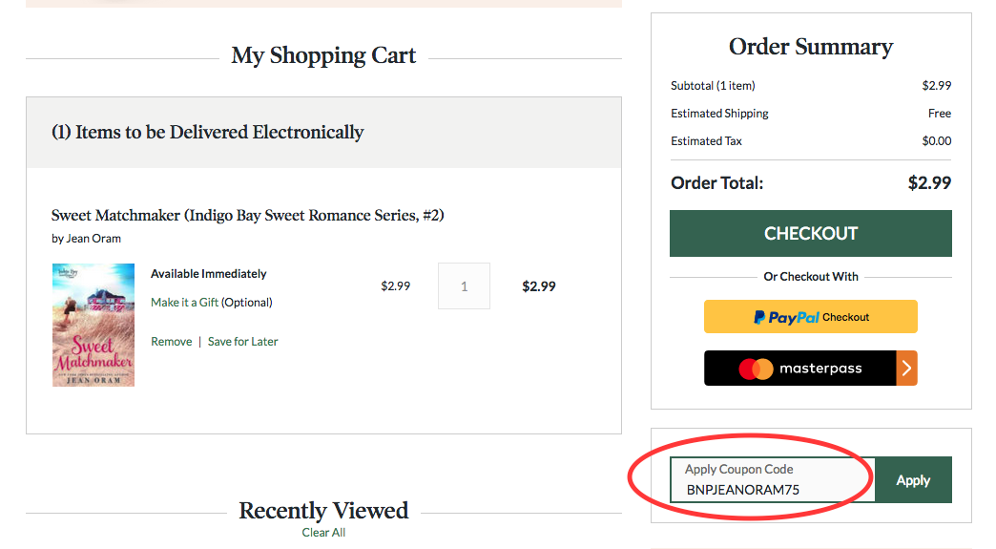The width and height of the screenshot is (996, 549).
Task: Click the green CHECKOUT button
Action: click(x=811, y=233)
